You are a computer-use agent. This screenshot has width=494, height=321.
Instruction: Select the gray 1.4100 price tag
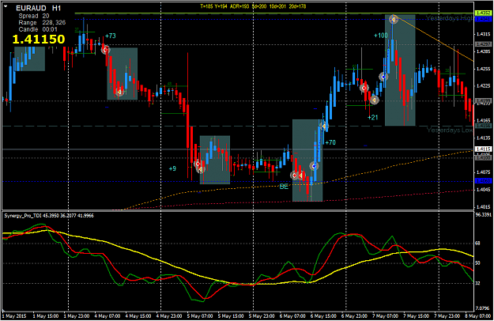(x=483, y=157)
